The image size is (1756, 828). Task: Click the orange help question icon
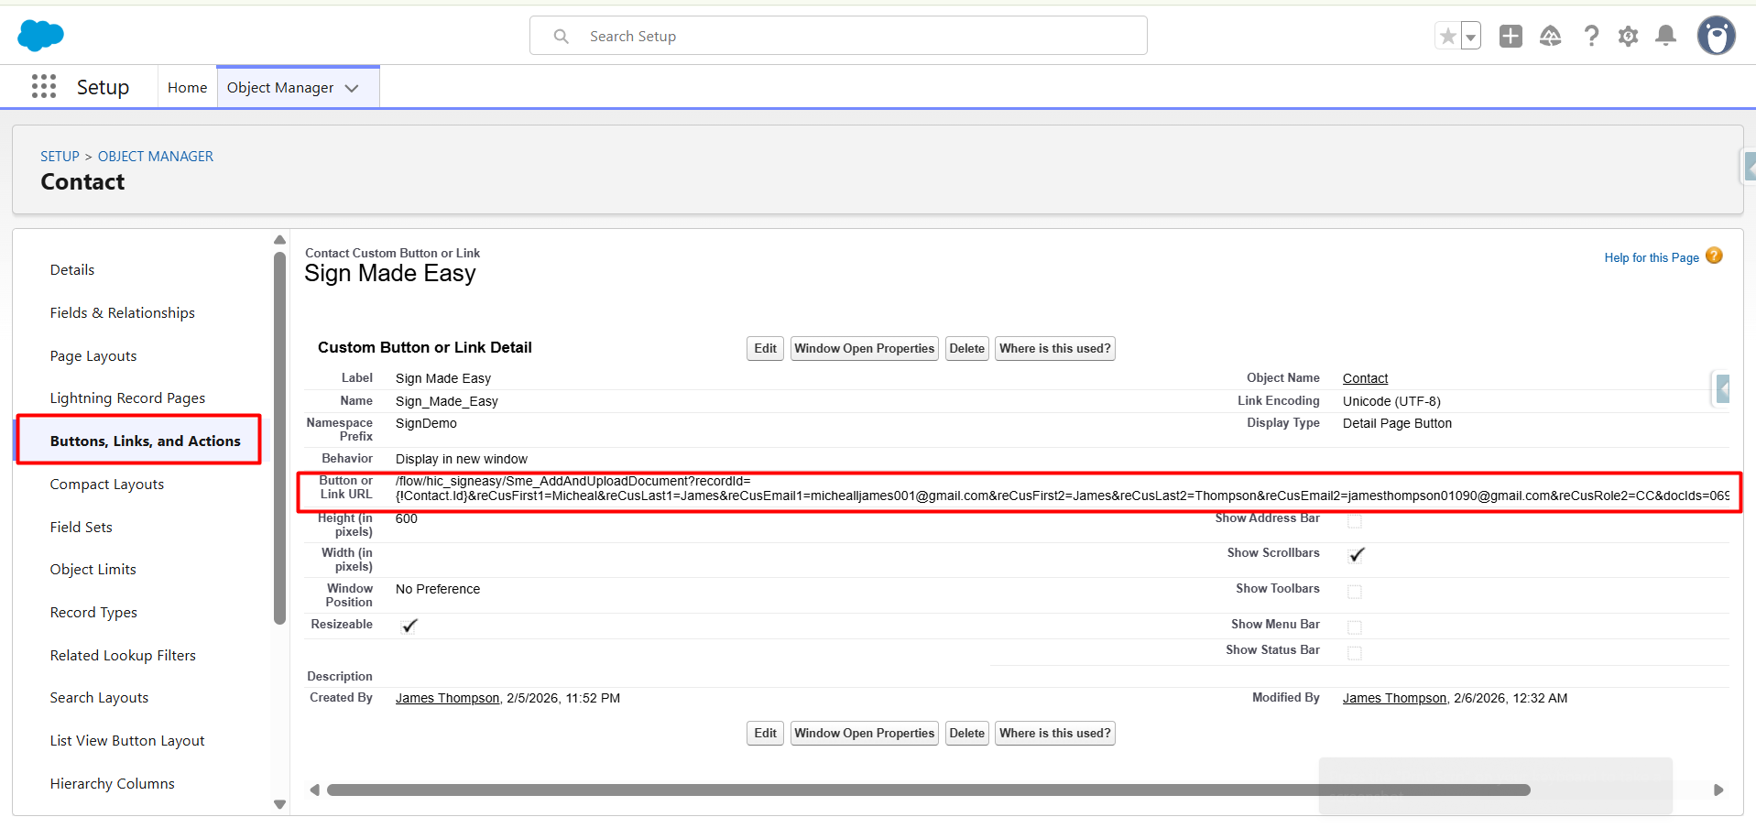click(x=1715, y=256)
